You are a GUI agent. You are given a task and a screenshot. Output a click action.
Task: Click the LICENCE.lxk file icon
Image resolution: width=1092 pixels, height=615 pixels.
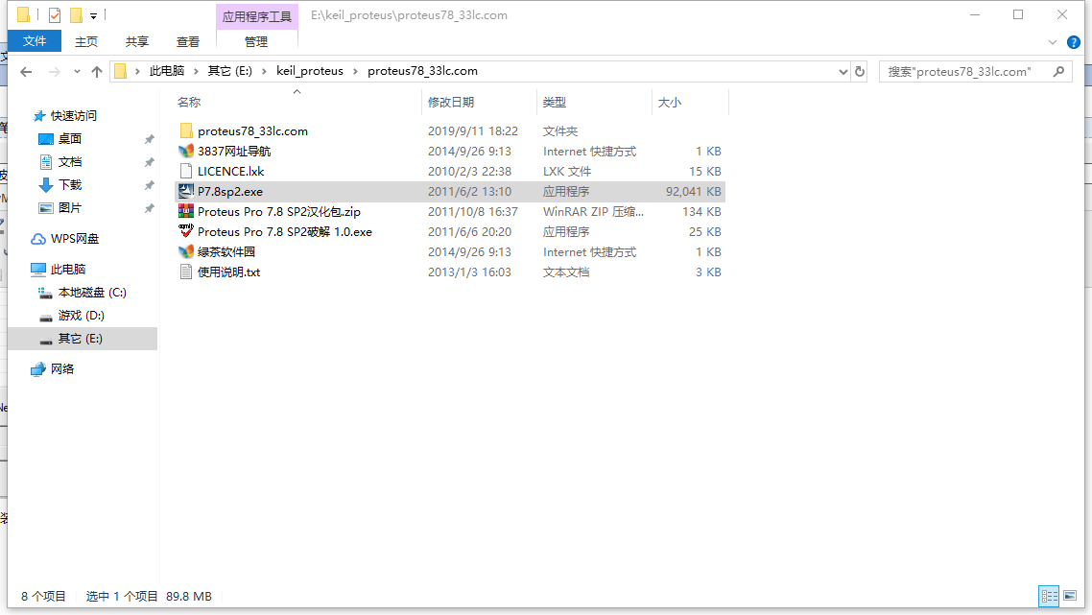(186, 172)
